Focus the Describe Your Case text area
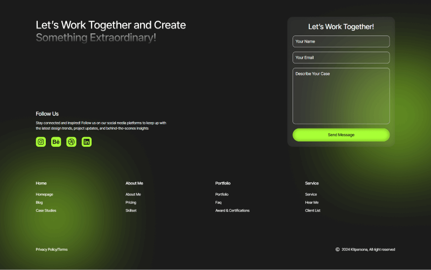The width and height of the screenshot is (431, 270). [x=340, y=96]
